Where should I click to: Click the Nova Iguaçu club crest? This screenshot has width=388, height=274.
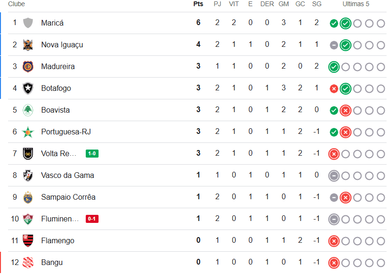click(28, 44)
